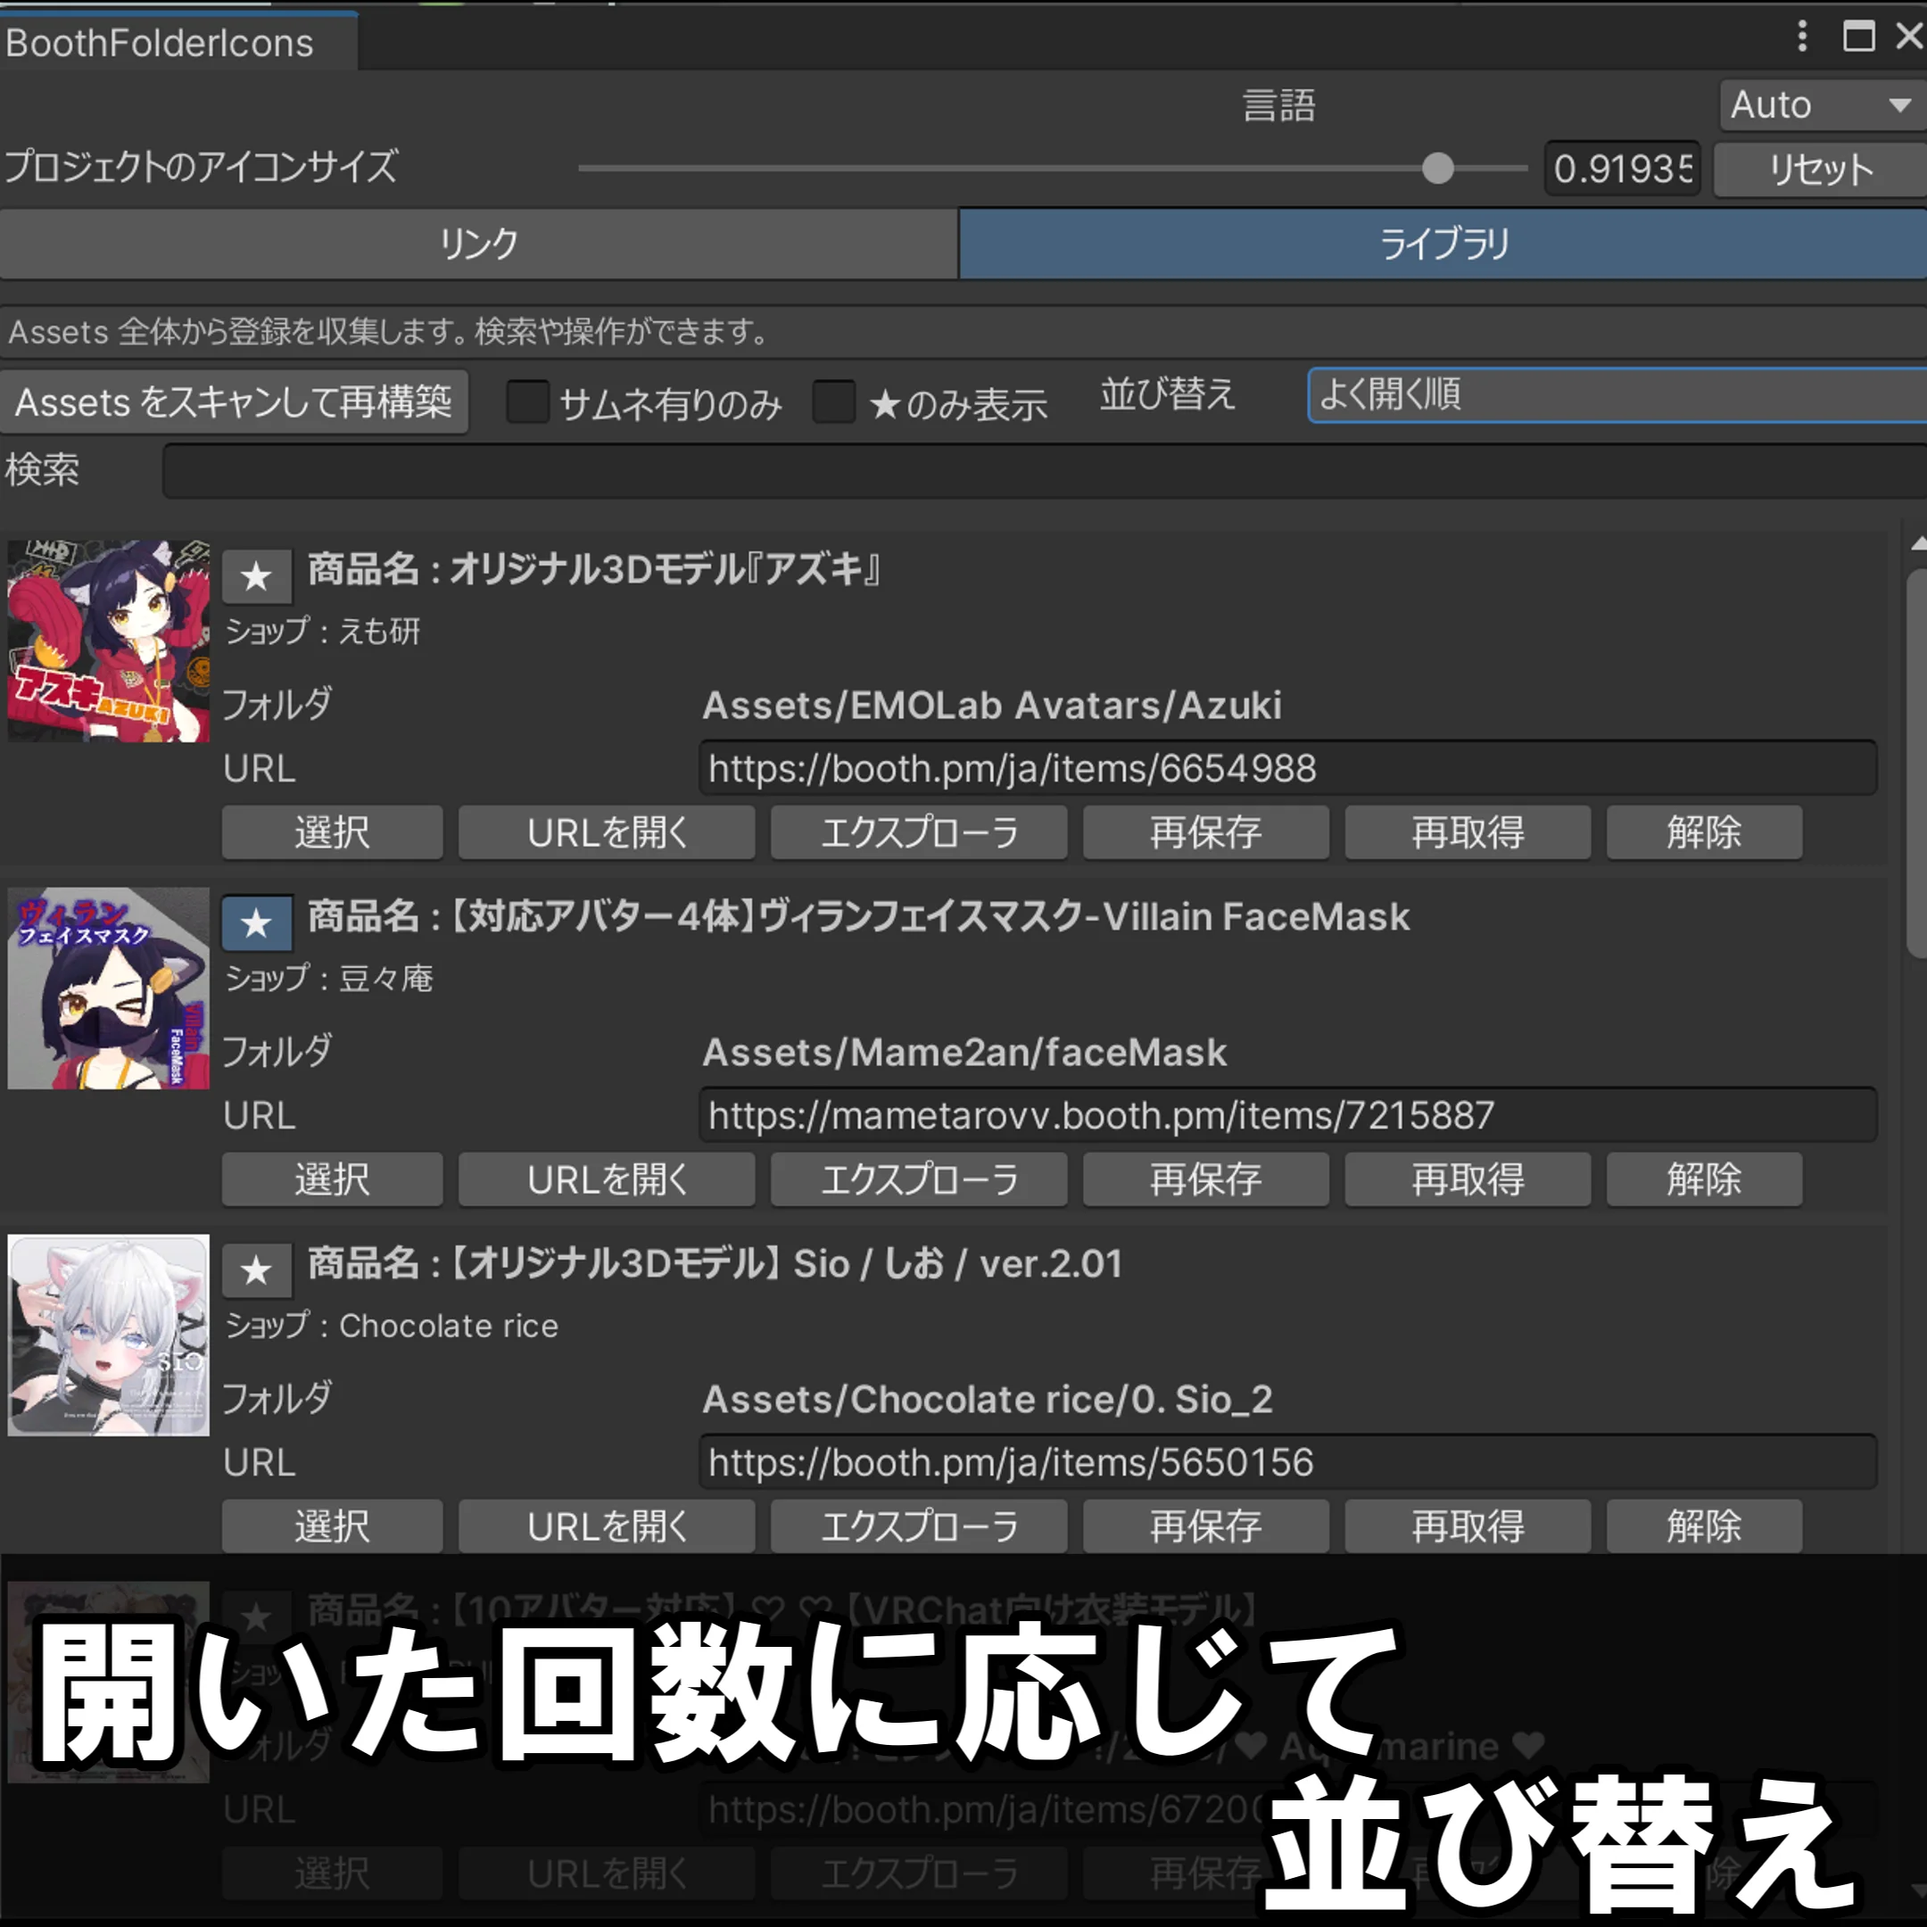Click the Sio avatar thumbnail
This screenshot has width=1927, height=1927.
pos(108,1336)
